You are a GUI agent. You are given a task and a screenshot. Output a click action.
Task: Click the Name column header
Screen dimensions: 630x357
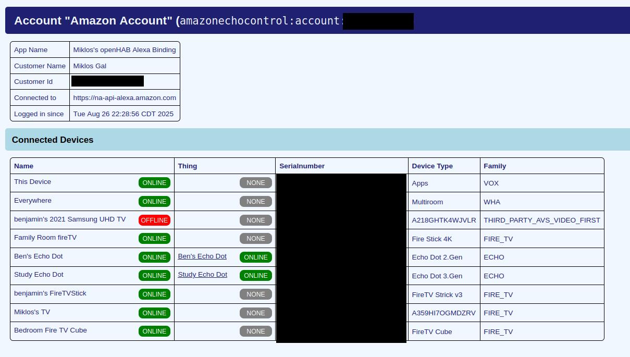point(23,166)
